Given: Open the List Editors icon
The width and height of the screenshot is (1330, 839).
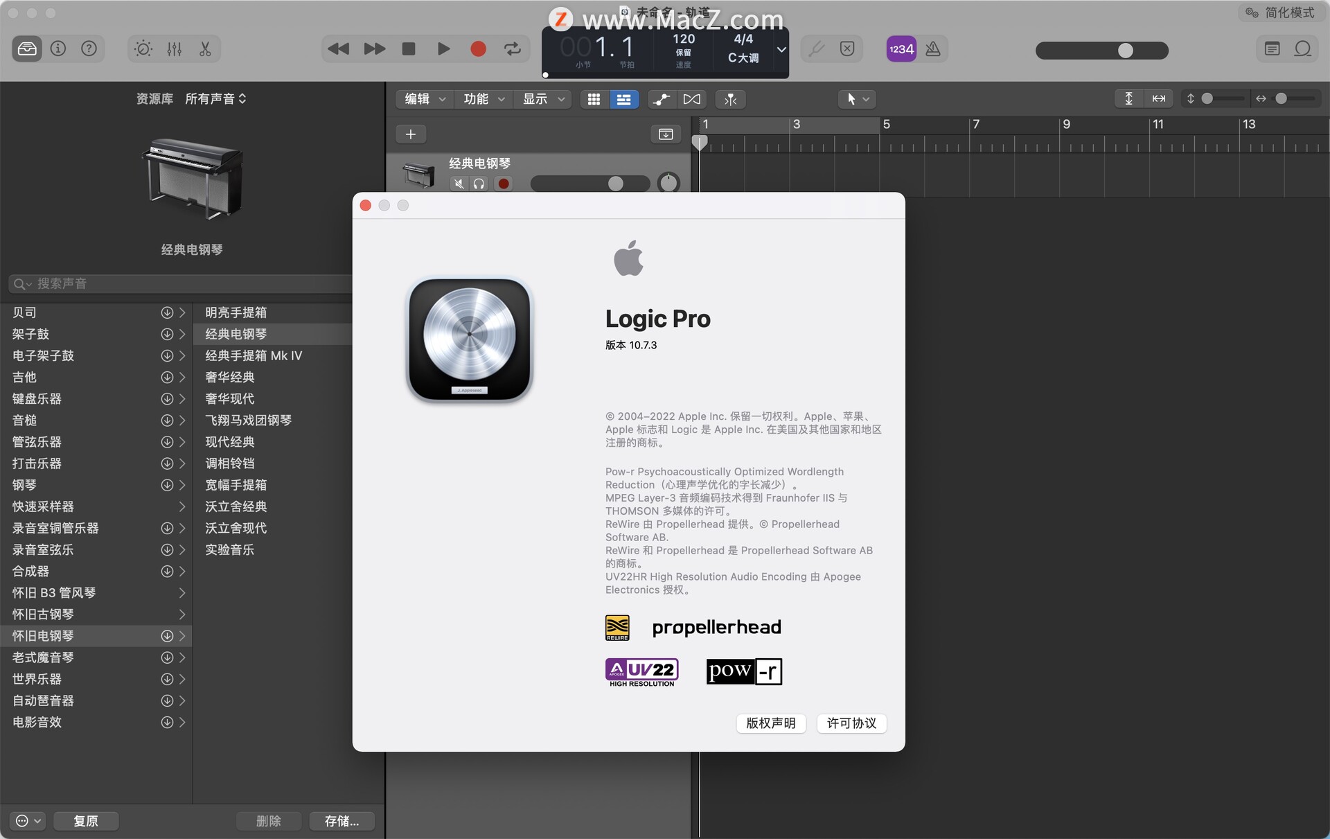Looking at the screenshot, I should click(x=1272, y=49).
